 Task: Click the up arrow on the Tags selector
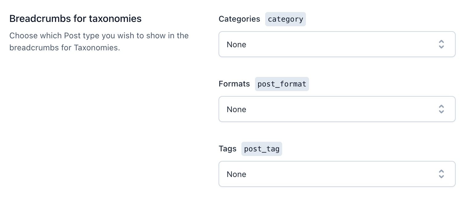pyautogui.click(x=441, y=172)
